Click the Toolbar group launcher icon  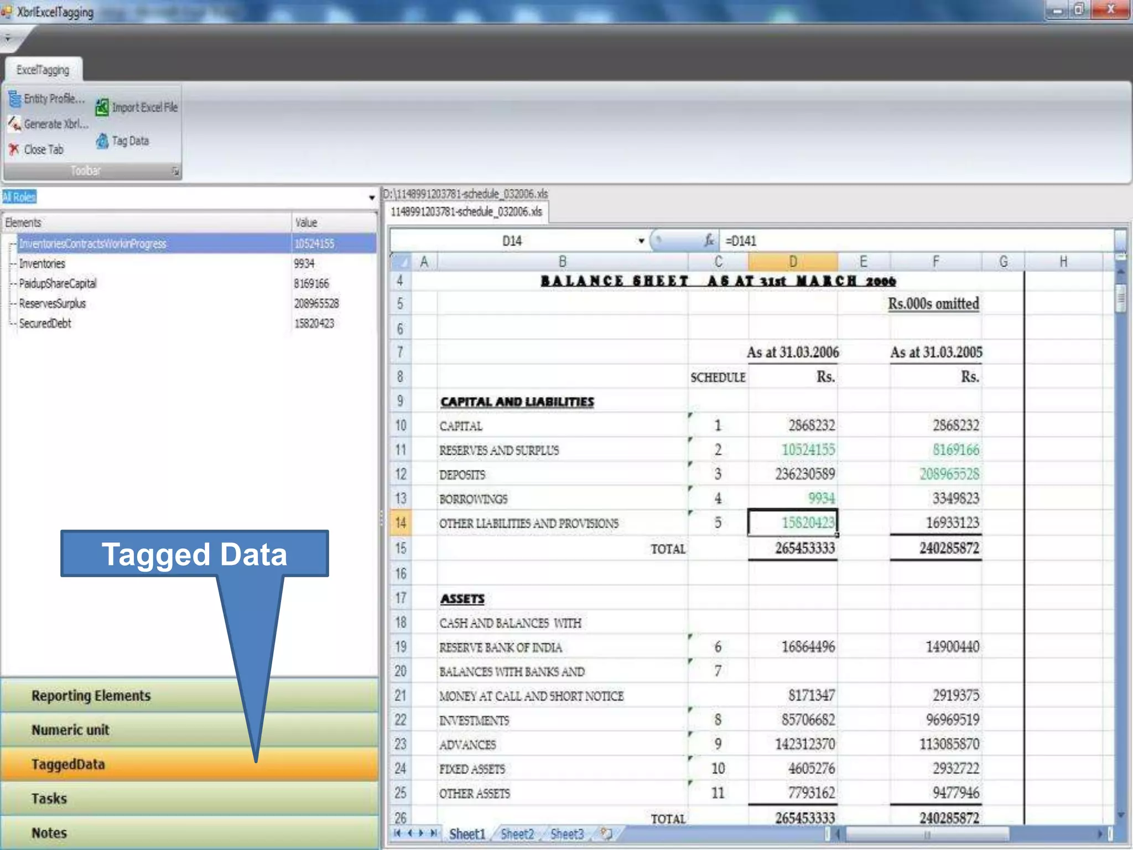coord(175,172)
